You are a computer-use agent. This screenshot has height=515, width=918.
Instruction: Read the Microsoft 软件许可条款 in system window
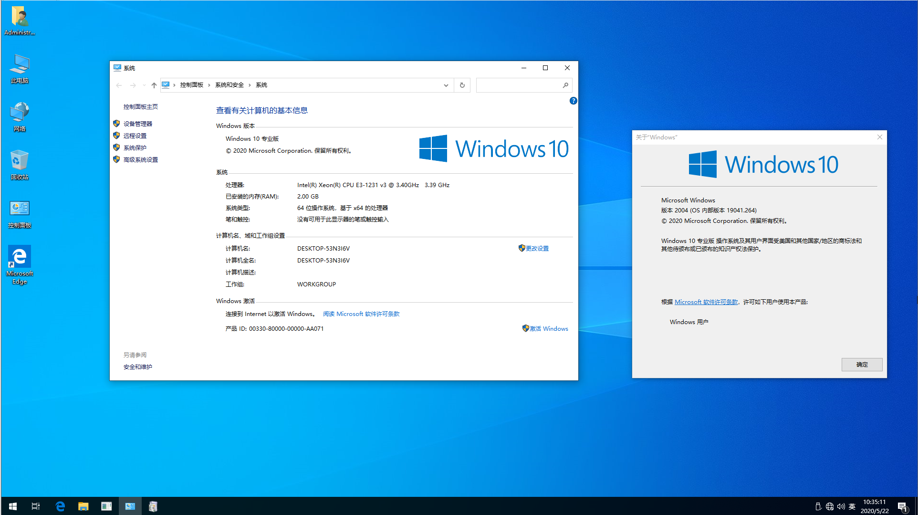[x=361, y=314]
